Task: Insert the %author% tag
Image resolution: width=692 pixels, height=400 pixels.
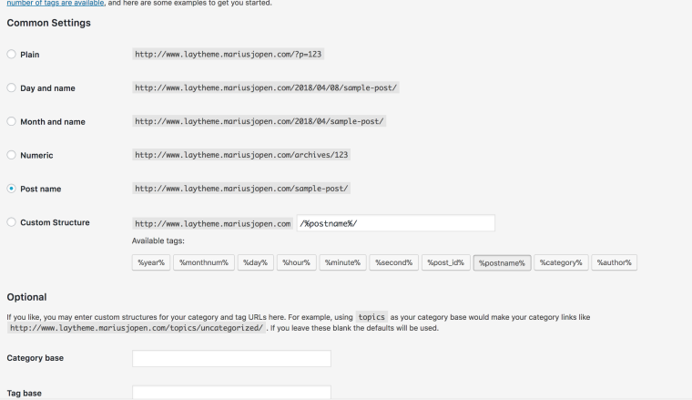Action: [x=615, y=262]
